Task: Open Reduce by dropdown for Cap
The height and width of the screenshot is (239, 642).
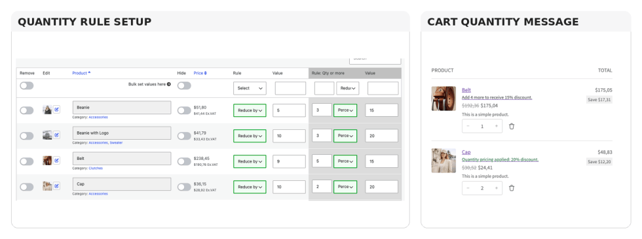Action: click(250, 187)
